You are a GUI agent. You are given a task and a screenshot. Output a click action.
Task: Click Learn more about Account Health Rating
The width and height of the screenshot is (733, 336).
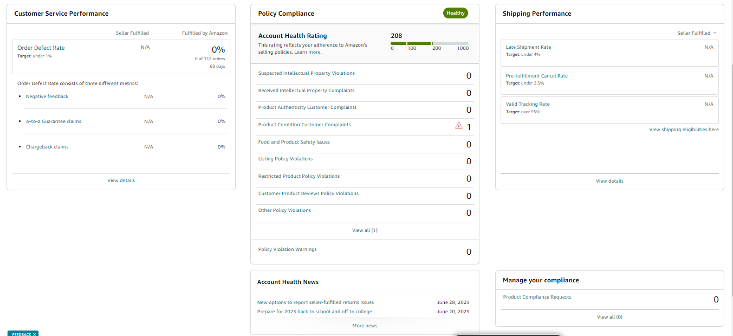[307, 52]
